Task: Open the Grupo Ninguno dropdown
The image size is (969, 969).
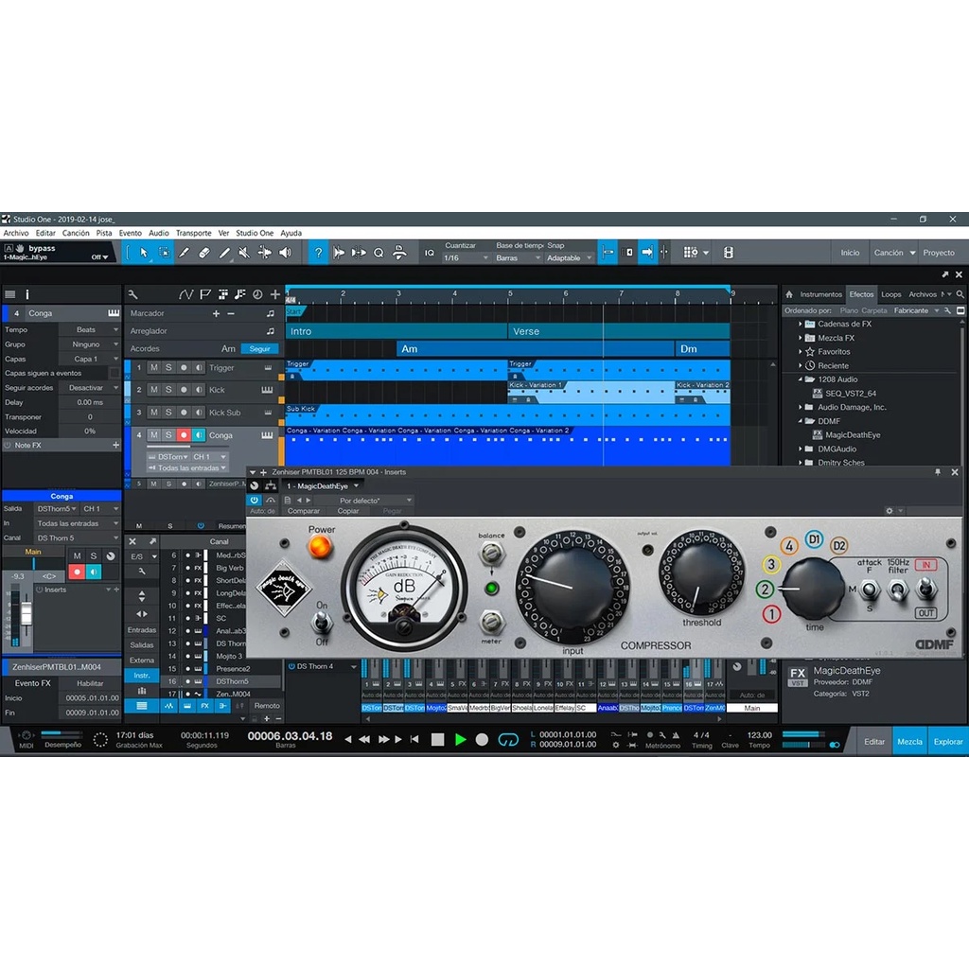Action: click(90, 344)
